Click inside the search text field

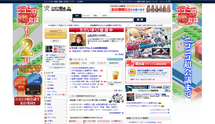pos(103,20)
